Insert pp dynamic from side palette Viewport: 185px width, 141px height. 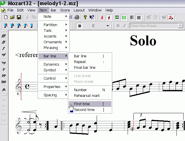pyautogui.click(x=4, y=75)
